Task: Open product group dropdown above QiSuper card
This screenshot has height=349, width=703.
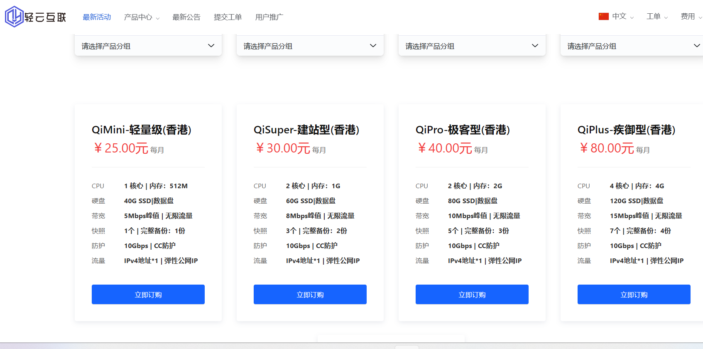Action: click(x=310, y=46)
